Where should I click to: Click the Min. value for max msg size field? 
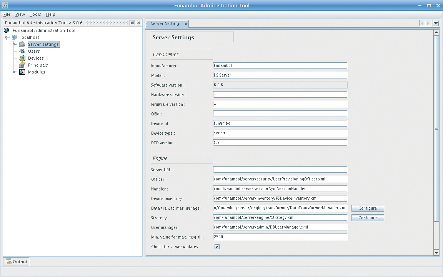point(280,237)
